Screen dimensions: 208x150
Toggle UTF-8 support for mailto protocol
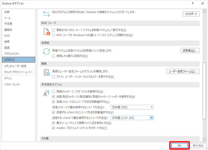(x=53, y=128)
